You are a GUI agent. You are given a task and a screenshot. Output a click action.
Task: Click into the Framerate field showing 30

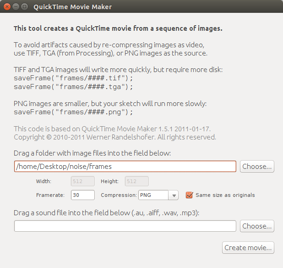pos(83,195)
